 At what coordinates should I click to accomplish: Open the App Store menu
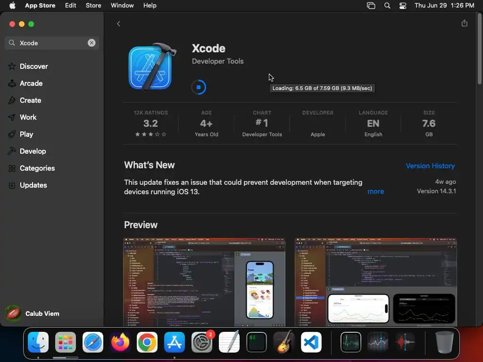[40, 6]
